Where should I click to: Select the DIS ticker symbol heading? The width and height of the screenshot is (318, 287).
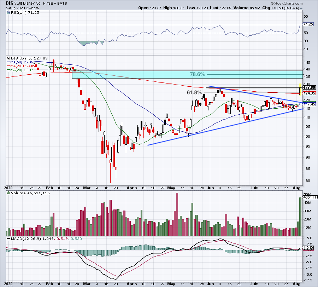click(9, 3)
